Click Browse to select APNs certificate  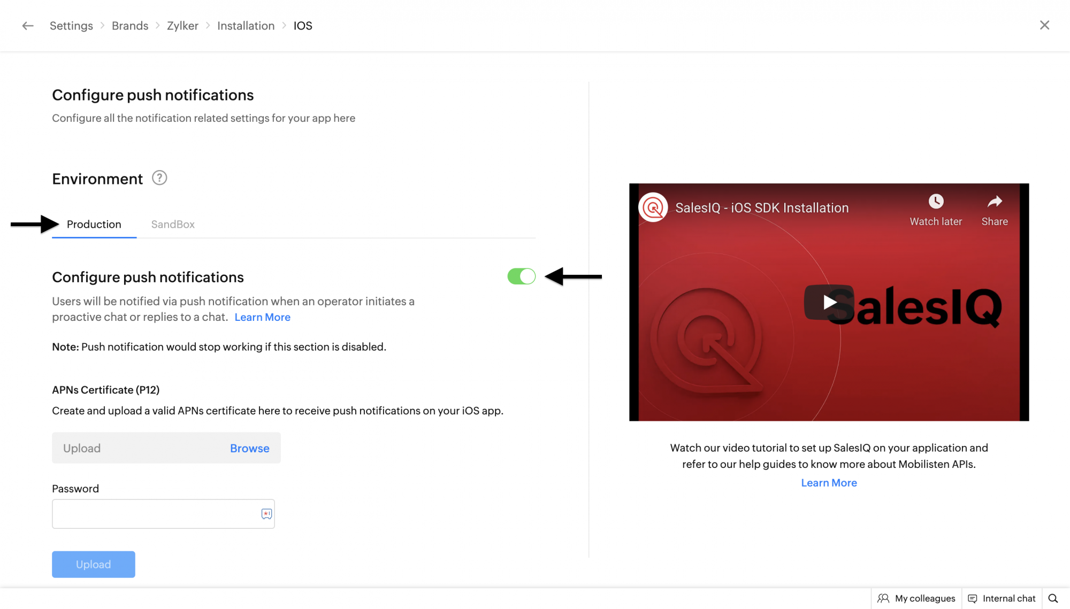click(x=249, y=449)
